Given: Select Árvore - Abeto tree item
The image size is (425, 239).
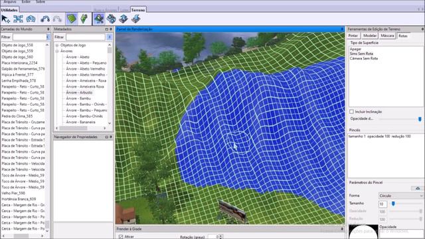Looking at the screenshot, I should coord(78,57).
